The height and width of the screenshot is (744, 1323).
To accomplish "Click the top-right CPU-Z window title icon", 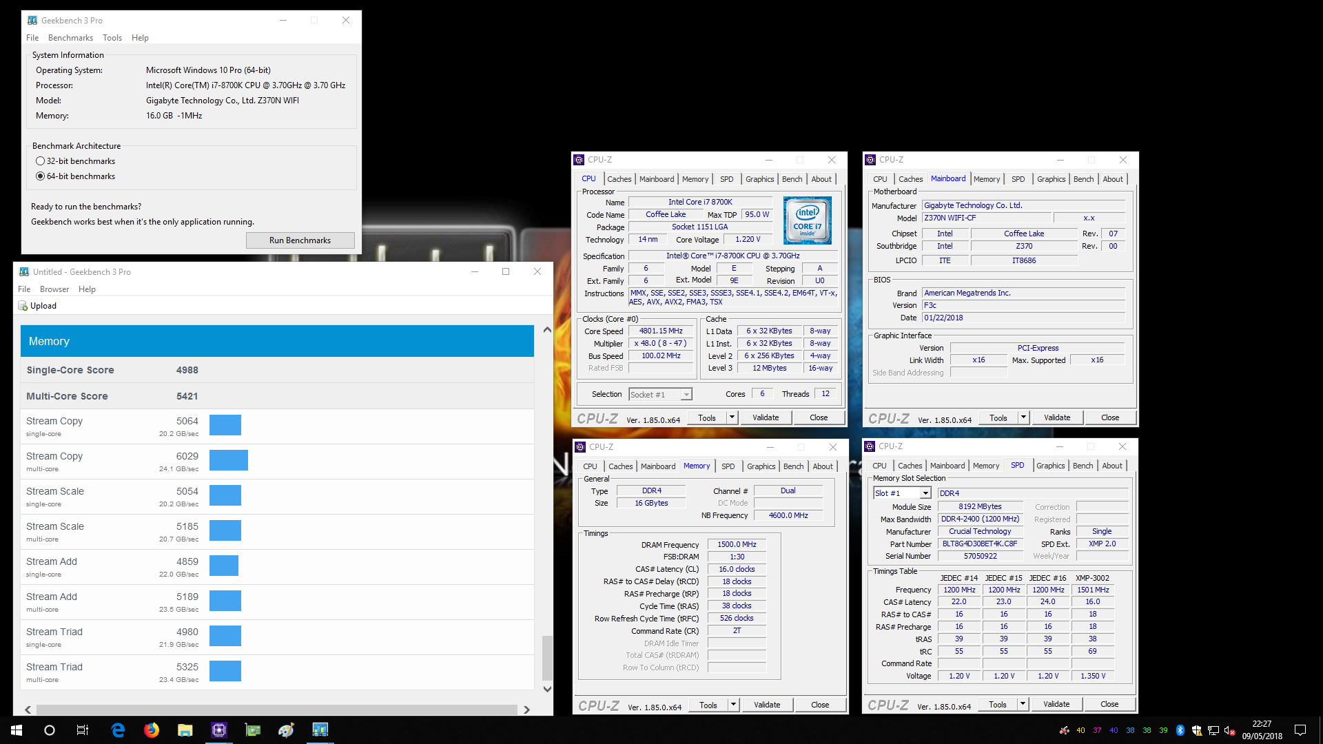I will (x=870, y=160).
